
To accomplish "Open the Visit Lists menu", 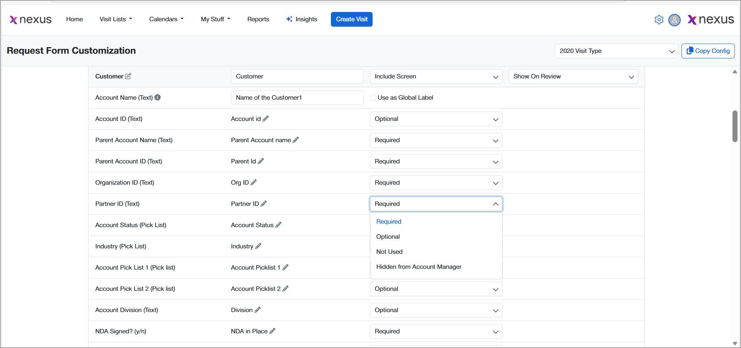I will pyautogui.click(x=116, y=19).
